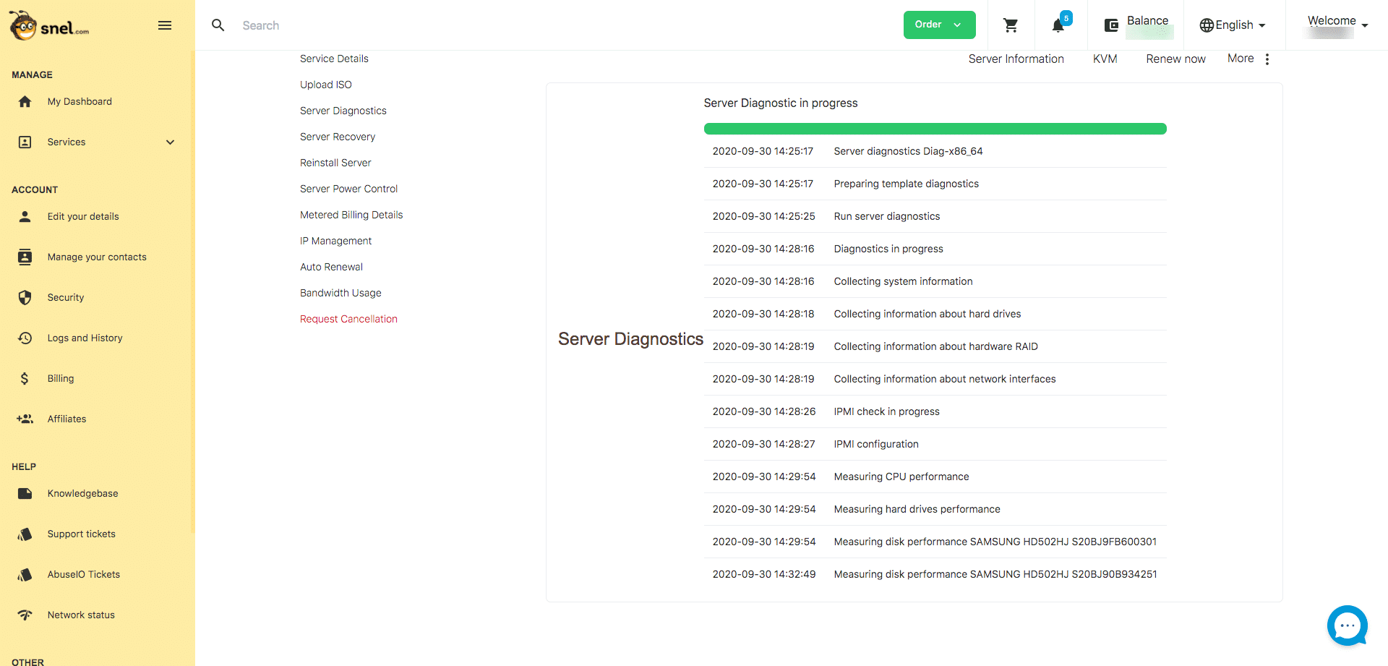
Task: Click the green diagnostic progress bar
Action: pyautogui.click(x=935, y=129)
